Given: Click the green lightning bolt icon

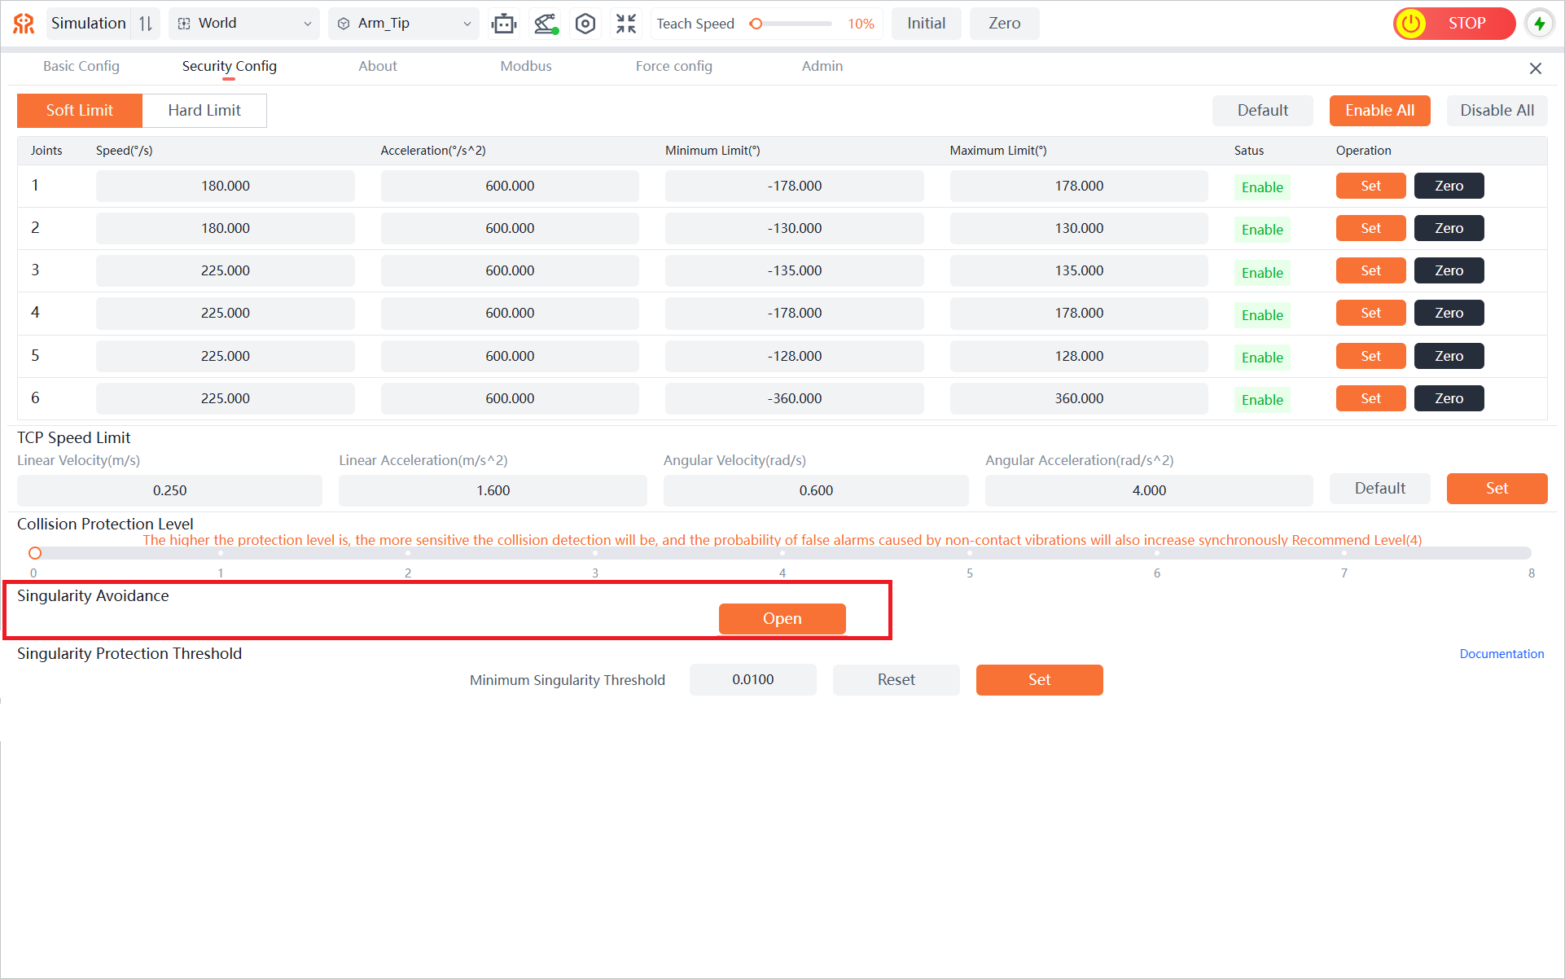Looking at the screenshot, I should click(x=1539, y=24).
